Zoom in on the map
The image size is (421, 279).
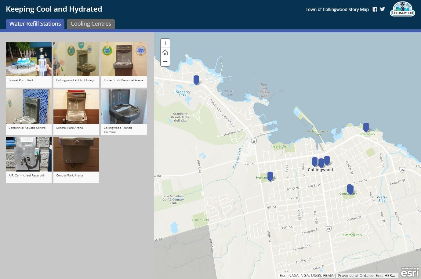coord(165,43)
